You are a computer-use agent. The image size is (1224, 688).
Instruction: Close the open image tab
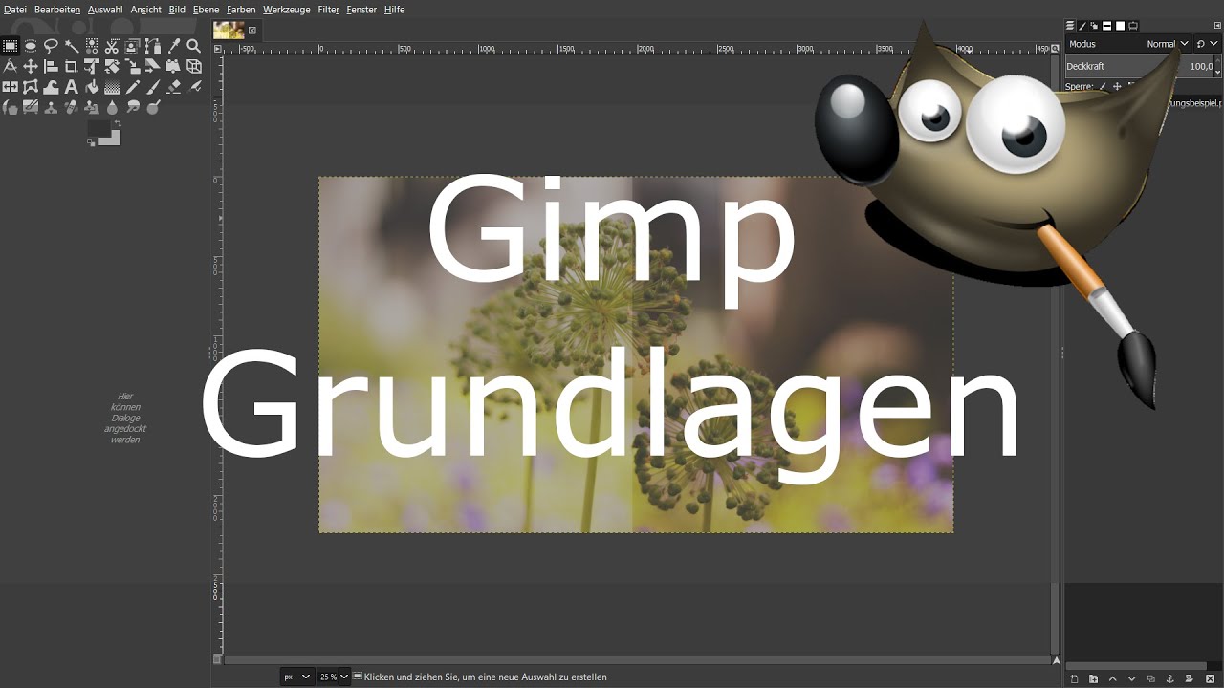click(252, 31)
